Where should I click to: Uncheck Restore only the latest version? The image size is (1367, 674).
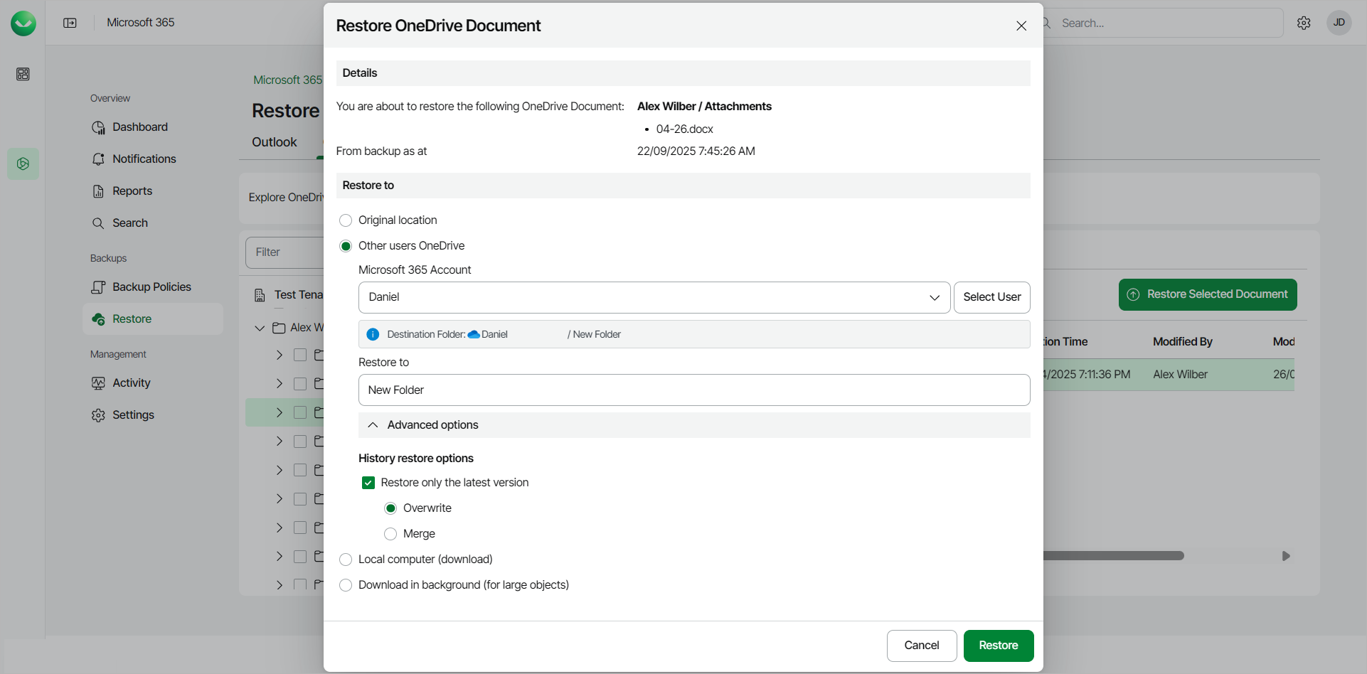click(x=368, y=483)
